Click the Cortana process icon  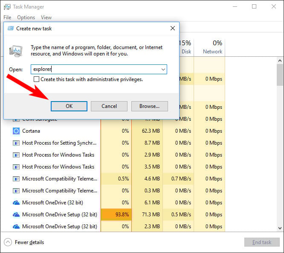coord(16,131)
